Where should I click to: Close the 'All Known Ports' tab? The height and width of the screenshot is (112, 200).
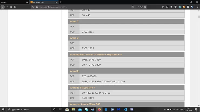tap(56, 2)
